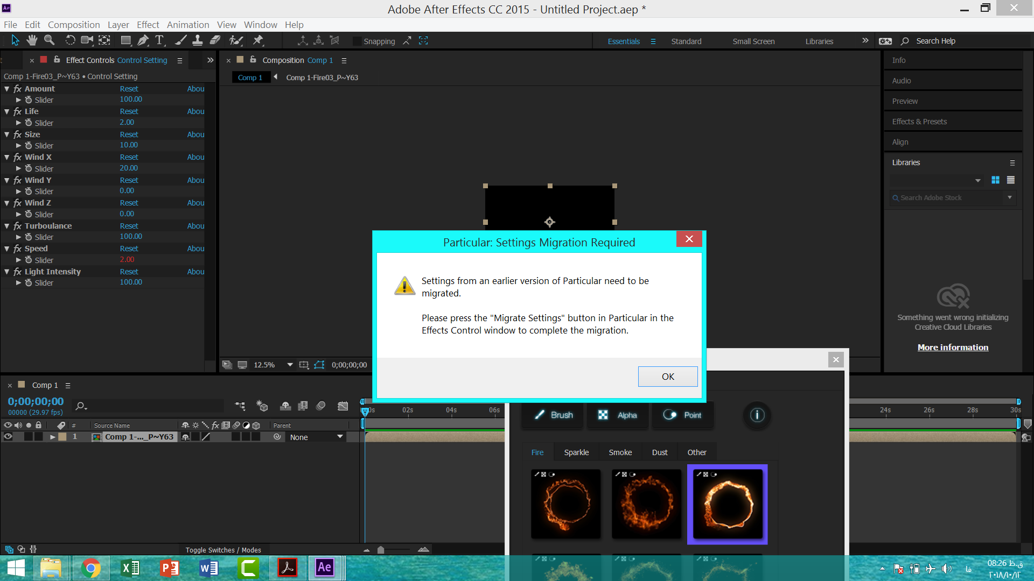Image resolution: width=1034 pixels, height=581 pixels.
Task: Open the Composition menu
Action: (x=74, y=25)
